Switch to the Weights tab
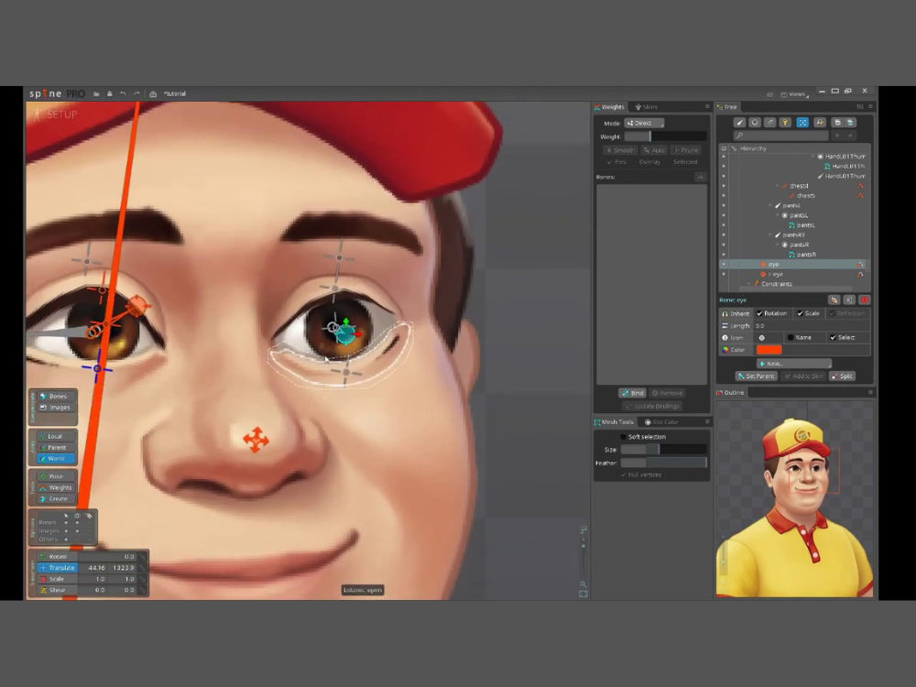Viewport: 916px width, 687px height. pyautogui.click(x=609, y=107)
